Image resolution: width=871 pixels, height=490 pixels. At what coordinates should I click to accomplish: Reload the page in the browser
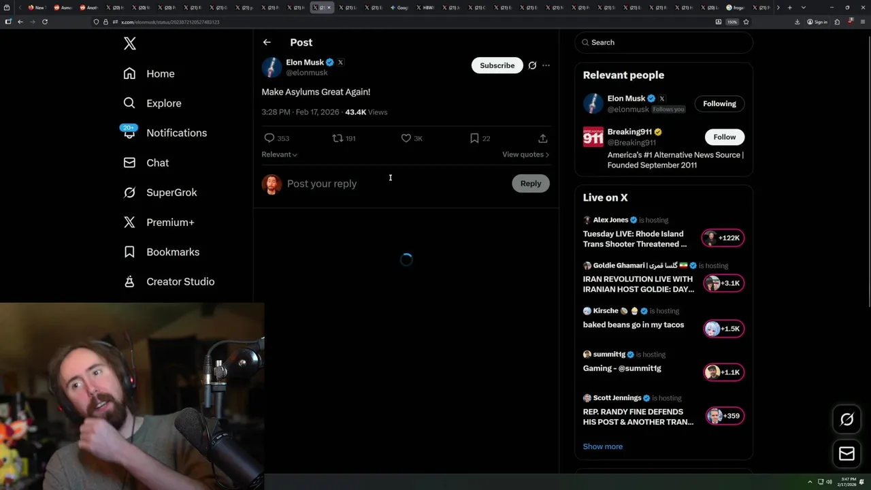[x=45, y=22]
